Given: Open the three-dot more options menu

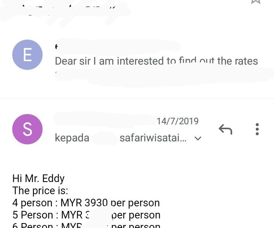Looking at the screenshot, I should coord(257,129).
